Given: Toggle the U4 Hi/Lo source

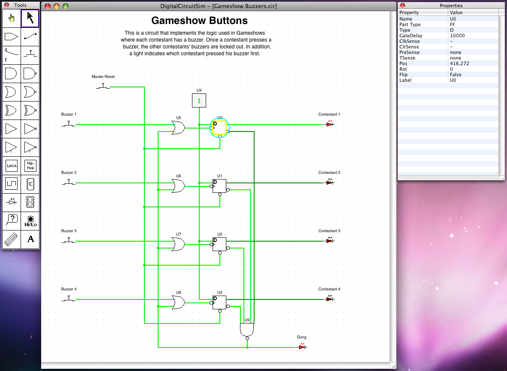Looking at the screenshot, I should pos(199,101).
